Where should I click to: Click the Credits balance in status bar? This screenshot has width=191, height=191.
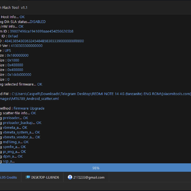8,177
